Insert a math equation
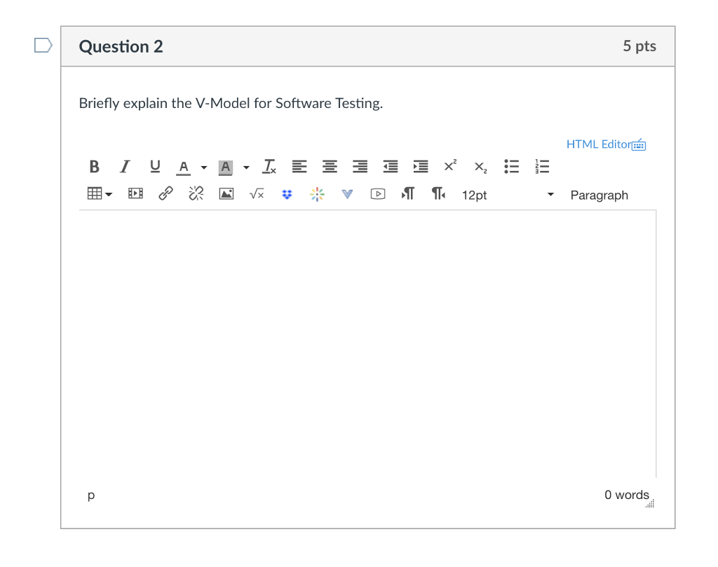The image size is (718, 567). coord(256,194)
